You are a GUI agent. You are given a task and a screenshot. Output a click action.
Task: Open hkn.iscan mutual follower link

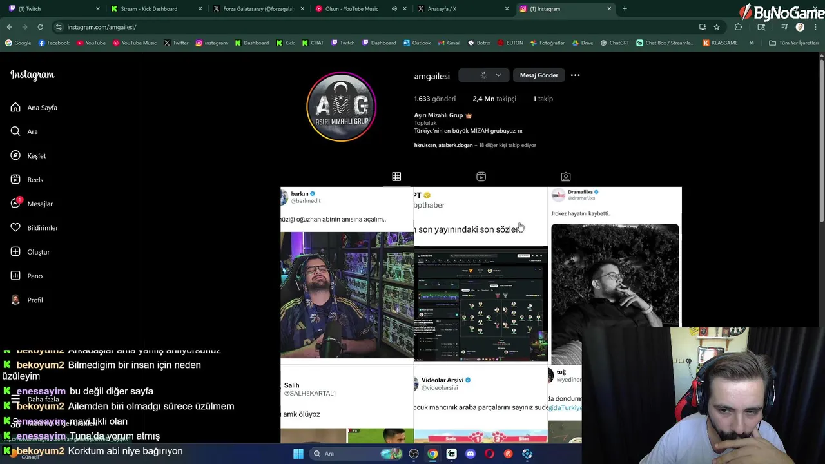pos(425,145)
